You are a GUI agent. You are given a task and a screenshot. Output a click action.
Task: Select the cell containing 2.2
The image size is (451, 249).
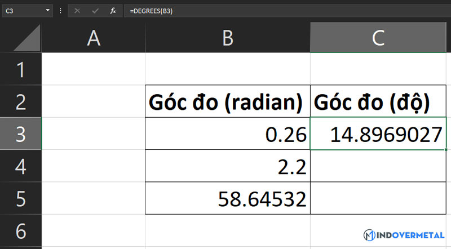coord(228,166)
